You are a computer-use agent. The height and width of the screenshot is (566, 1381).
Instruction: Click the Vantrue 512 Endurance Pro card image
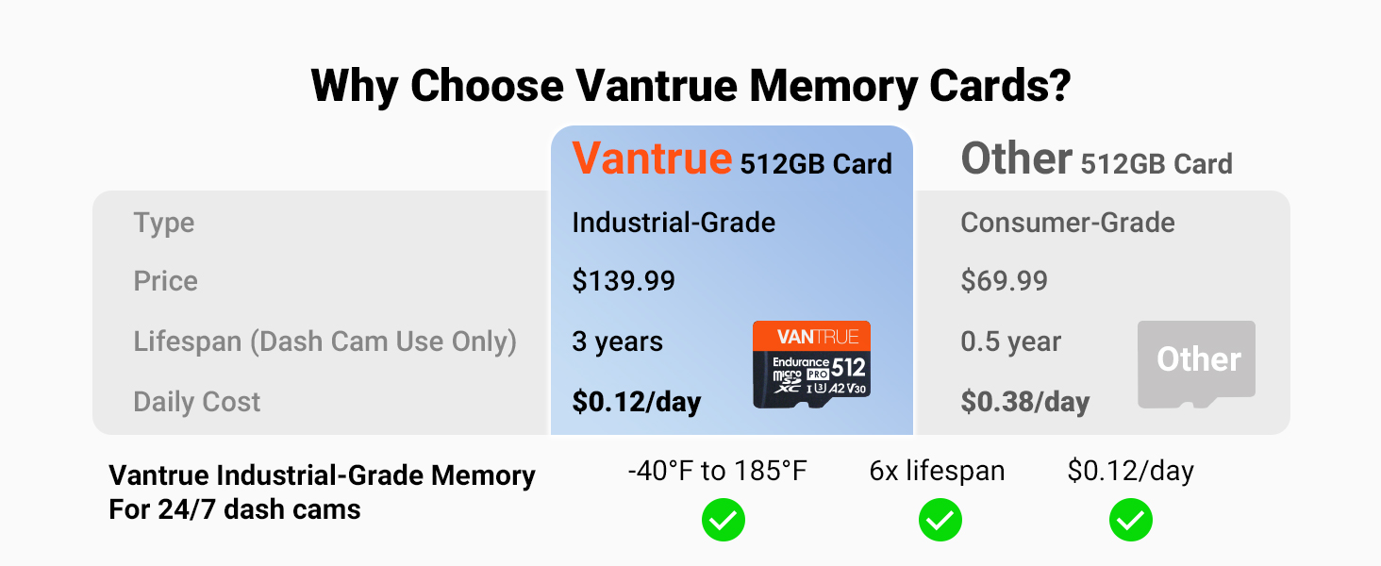pos(811,365)
